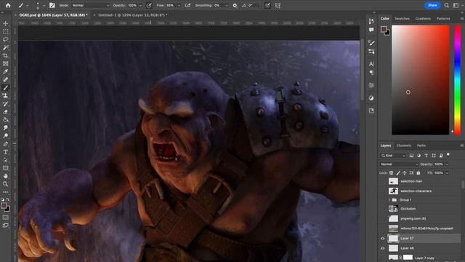Screen dimensions: 465x262
Task: Open the brush preset picker arrow
Action: (44, 6)
